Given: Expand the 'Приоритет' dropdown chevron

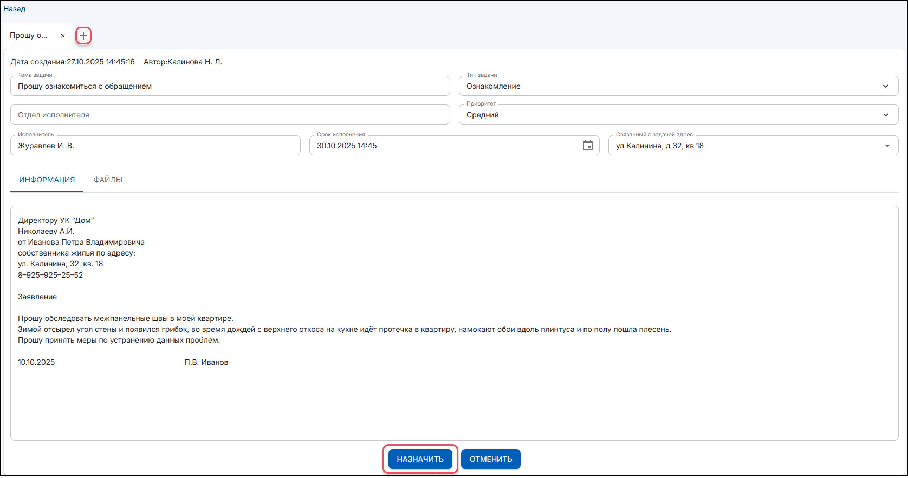Looking at the screenshot, I should (886, 115).
